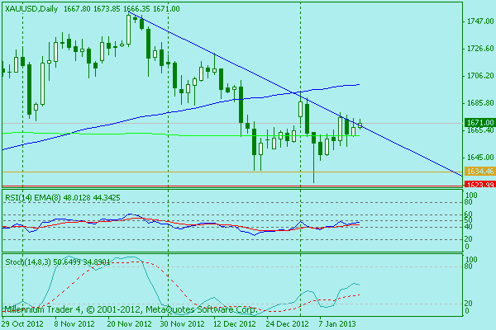The image size is (496, 330).
Task: Click the 1685.80 price axis label
Action: click(x=475, y=103)
